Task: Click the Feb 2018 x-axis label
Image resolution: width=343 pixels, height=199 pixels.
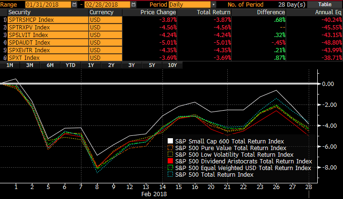Action: click(x=154, y=194)
